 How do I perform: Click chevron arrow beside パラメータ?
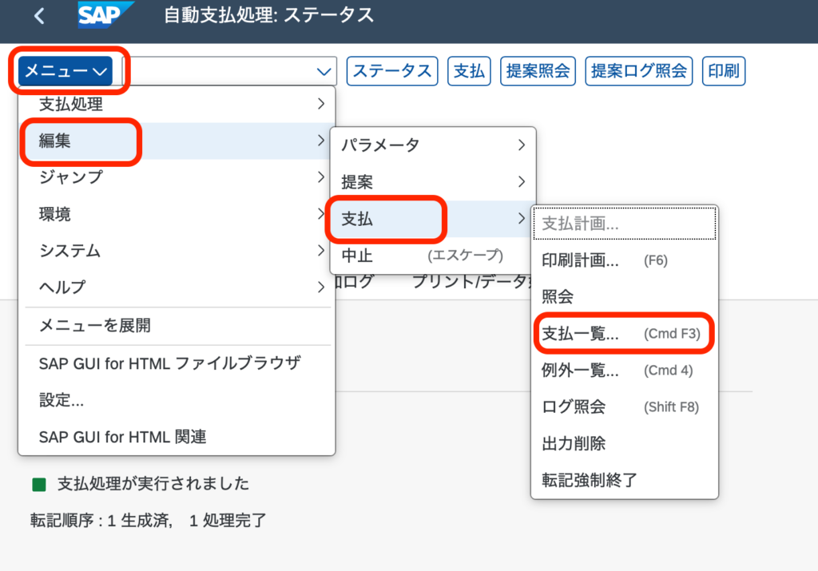click(521, 145)
